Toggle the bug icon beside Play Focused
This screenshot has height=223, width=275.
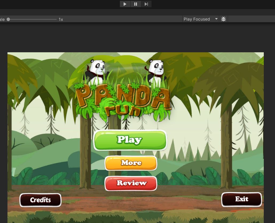click(223, 19)
